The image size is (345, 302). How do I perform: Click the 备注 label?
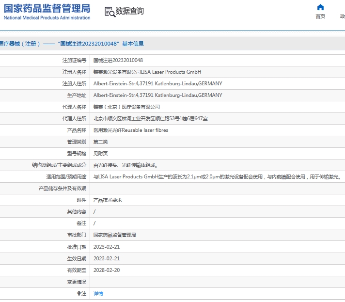pos(81,223)
